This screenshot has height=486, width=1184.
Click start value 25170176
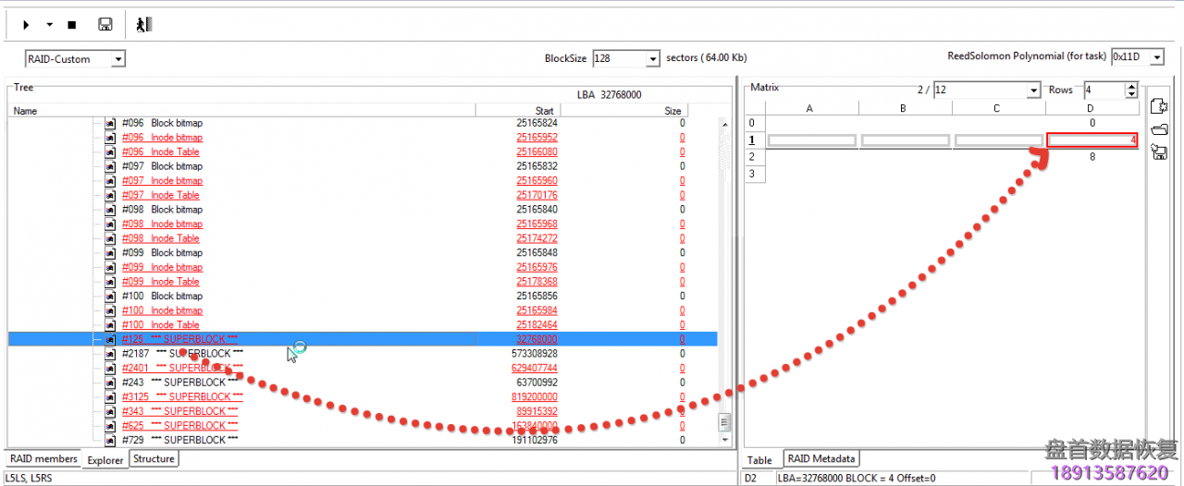(536, 195)
